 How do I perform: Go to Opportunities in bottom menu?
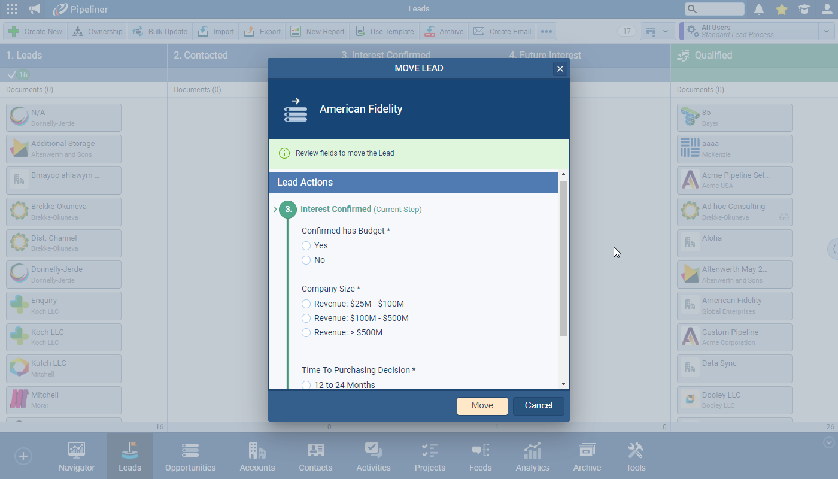190,457
